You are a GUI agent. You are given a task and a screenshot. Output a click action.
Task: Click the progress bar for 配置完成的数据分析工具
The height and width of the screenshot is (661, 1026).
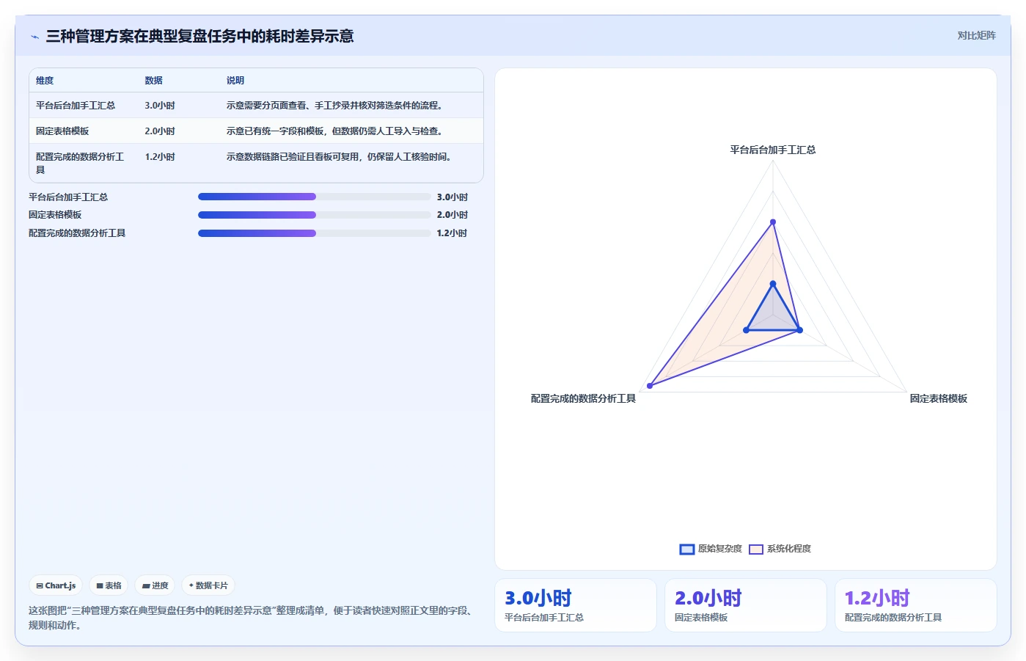point(315,233)
